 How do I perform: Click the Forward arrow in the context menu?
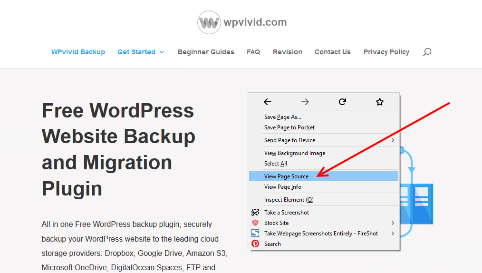click(305, 102)
